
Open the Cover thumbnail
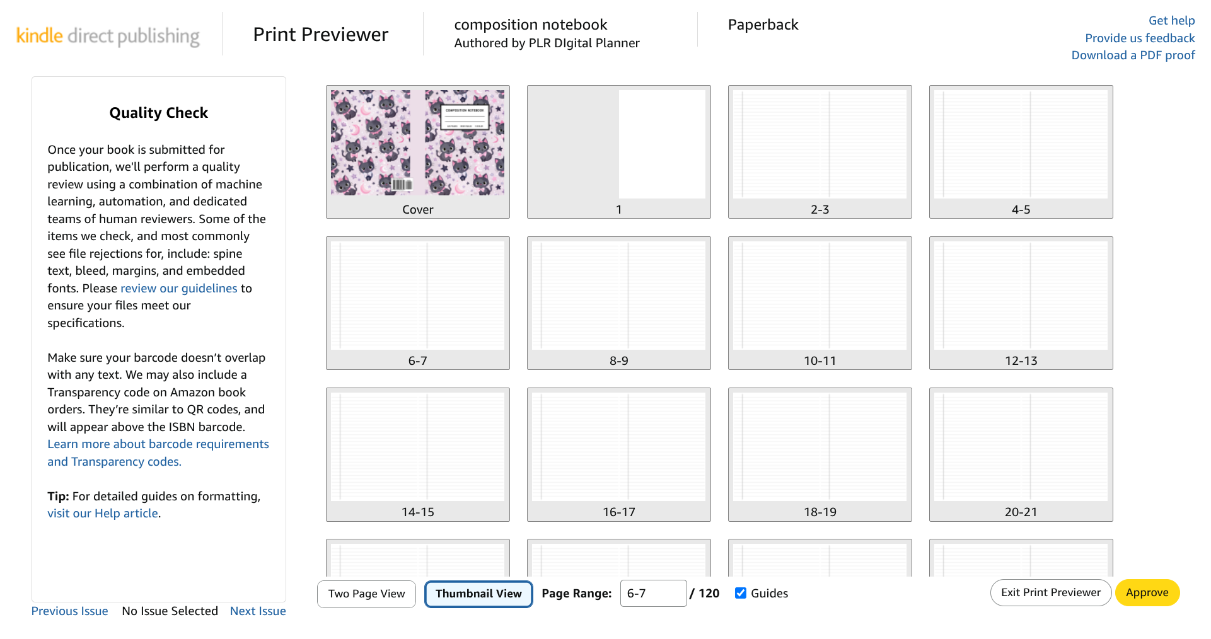[417, 152]
